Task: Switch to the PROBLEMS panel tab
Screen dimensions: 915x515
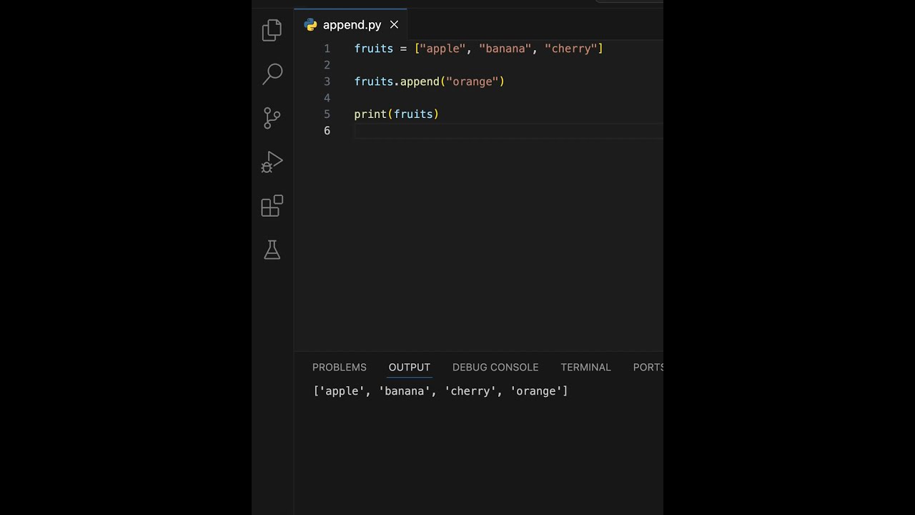Action: [x=340, y=367]
